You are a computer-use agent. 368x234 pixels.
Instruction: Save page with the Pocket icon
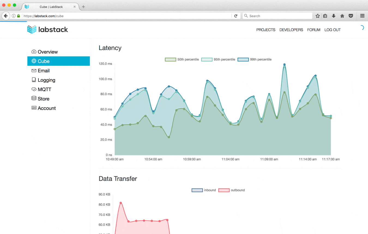[x=351, y=16]
